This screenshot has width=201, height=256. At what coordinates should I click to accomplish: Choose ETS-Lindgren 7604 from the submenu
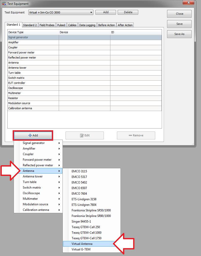(x=92, y=205)
